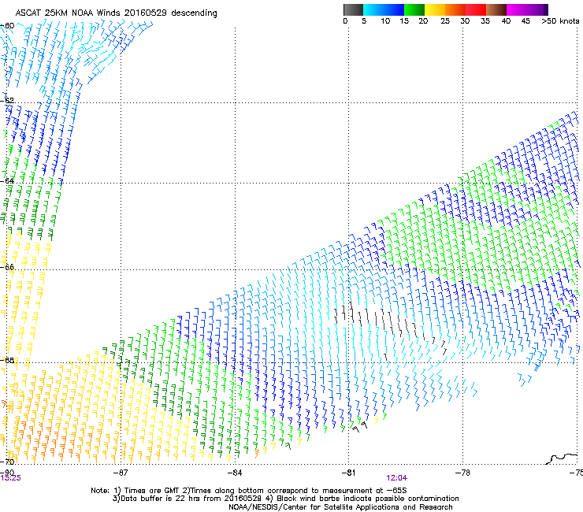The image size is (583, 512).
Task: Click the '-90' longitude axis label
Action: [7, 472]
